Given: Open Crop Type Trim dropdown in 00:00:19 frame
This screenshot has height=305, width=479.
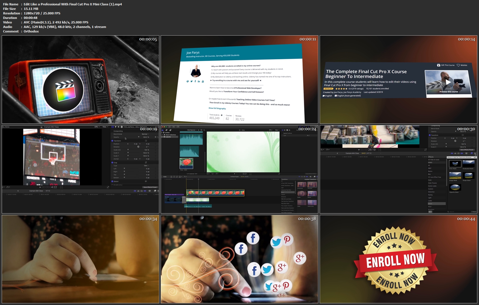Looking at the screenshot, I should coord(146,165).
